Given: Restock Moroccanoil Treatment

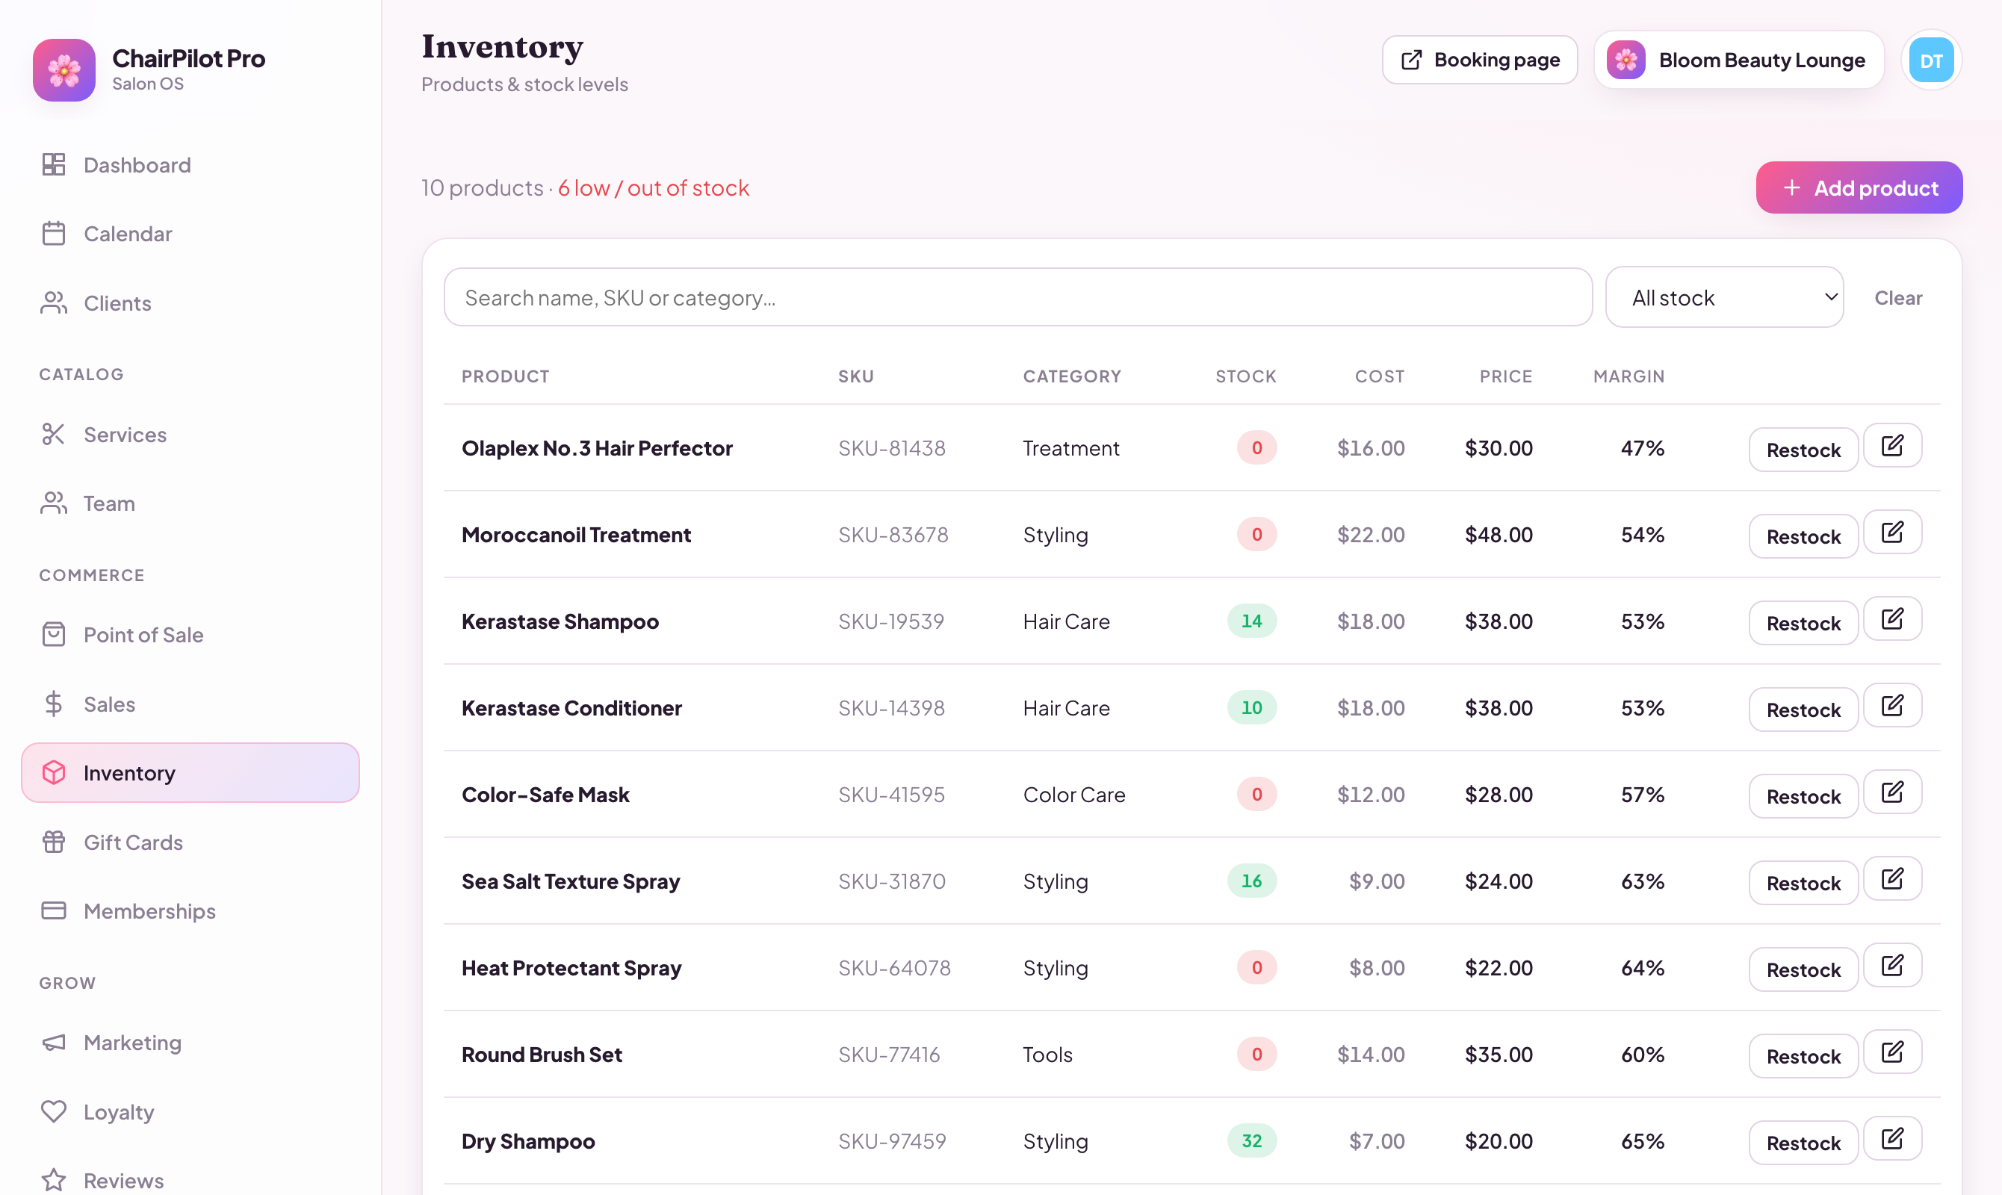Looking at the screenshot, I should (x=1803, y=536).
